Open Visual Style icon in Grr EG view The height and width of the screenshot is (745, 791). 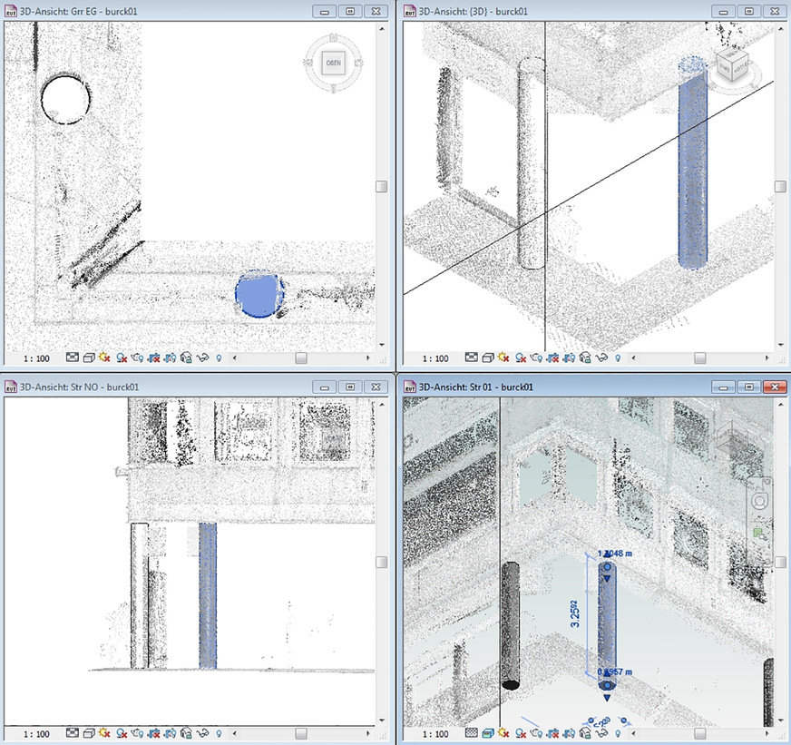[90, 358]
